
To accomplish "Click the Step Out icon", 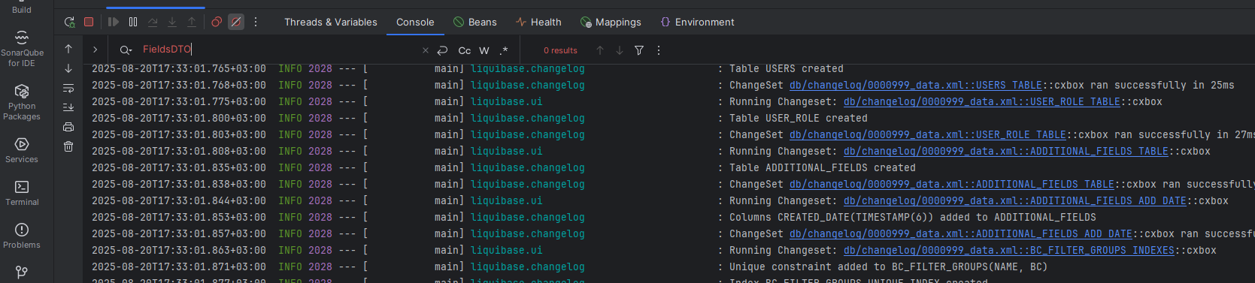I will pos(192,22).
